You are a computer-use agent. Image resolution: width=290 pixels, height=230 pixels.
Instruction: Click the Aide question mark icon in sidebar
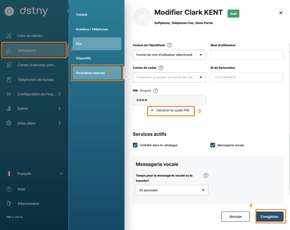tap(9, 189)
